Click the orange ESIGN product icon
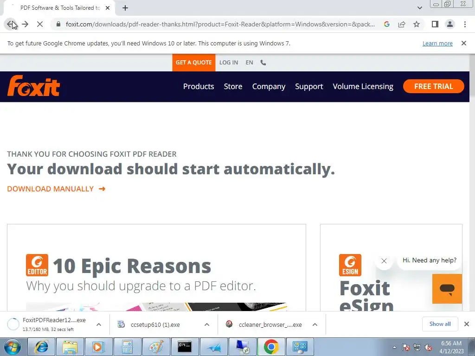 pyautogui.click(x=350, y=265)
